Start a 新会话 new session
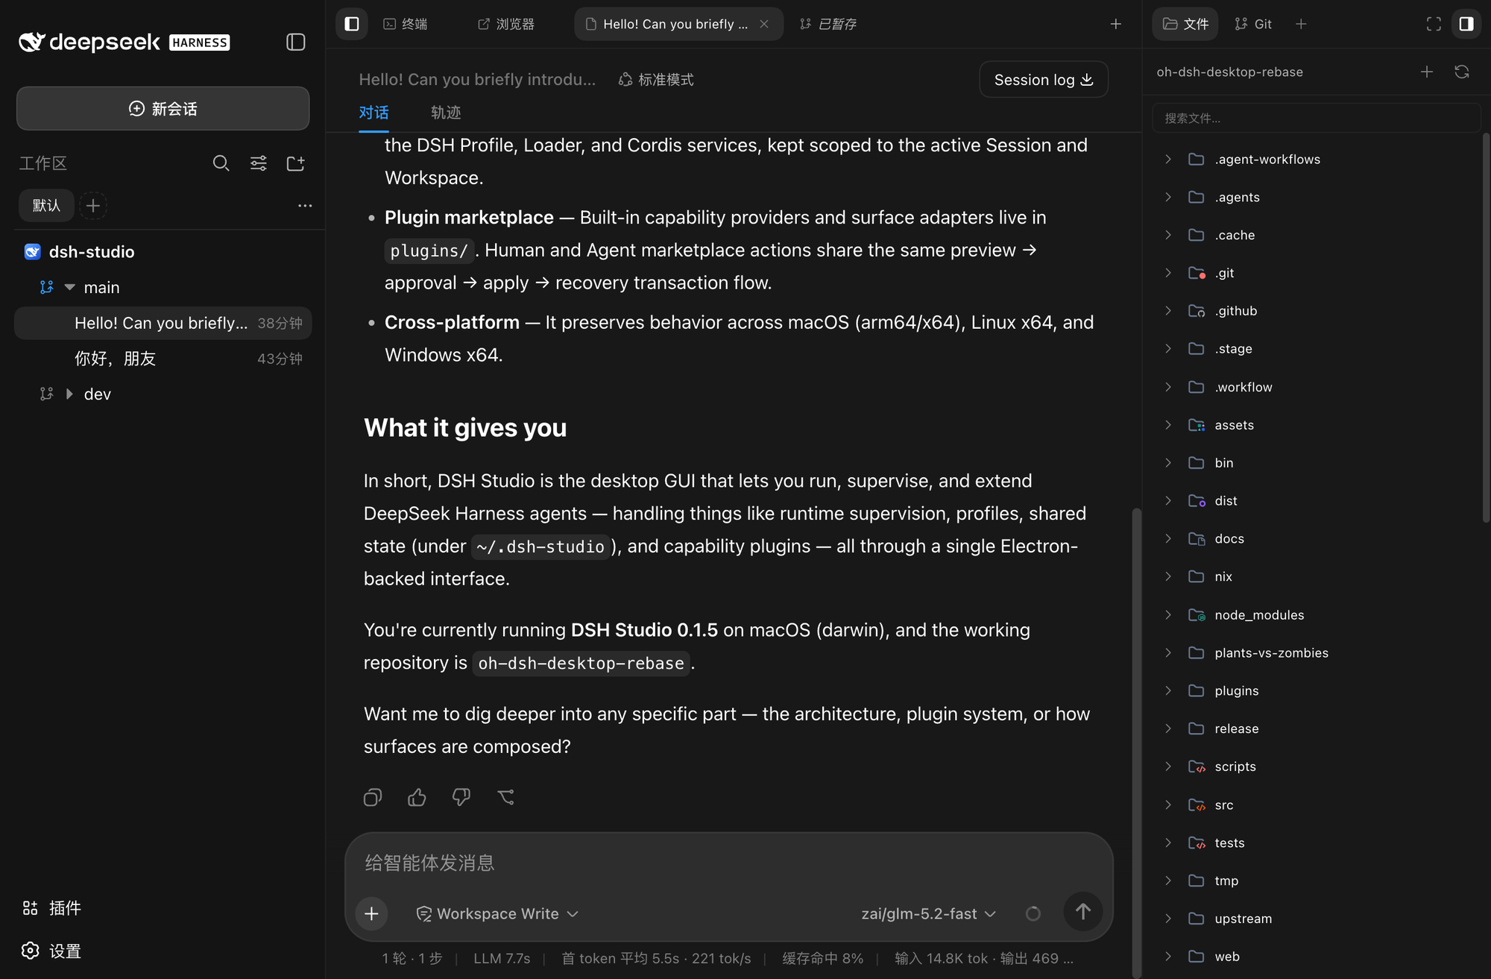The width and height of the screenshot is (1491, 979). (163, 109)
